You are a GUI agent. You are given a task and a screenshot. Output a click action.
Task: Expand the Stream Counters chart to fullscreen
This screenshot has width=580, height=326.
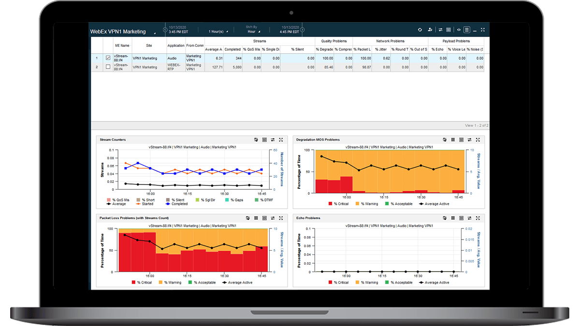281,140
